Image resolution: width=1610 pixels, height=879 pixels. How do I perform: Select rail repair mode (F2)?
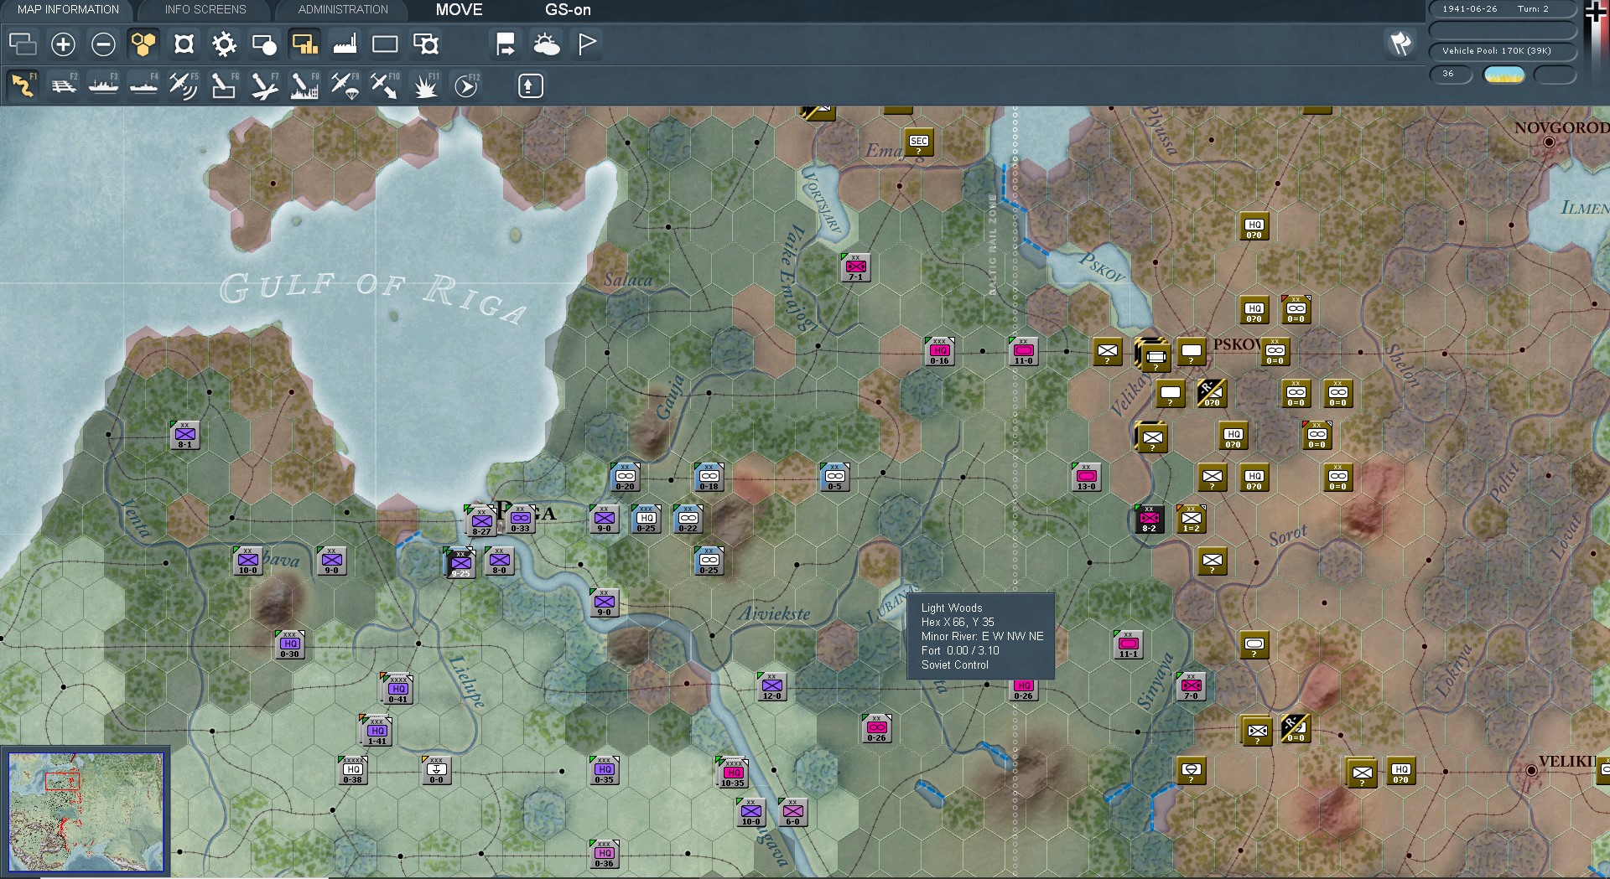(64, 85)
